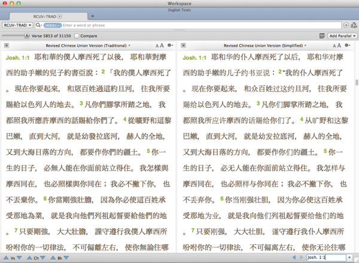The image size is (359, 263).
Task: Click the notes icon beside Add Parallel
Action: pyautogui.click(x=323, y=36)
